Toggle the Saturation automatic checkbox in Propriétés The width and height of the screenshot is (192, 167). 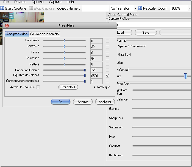(x=107, y=58)
